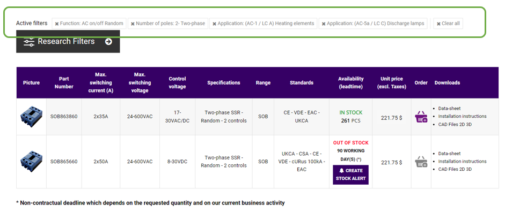Click the grey cart icon for SOB865660

421,162
